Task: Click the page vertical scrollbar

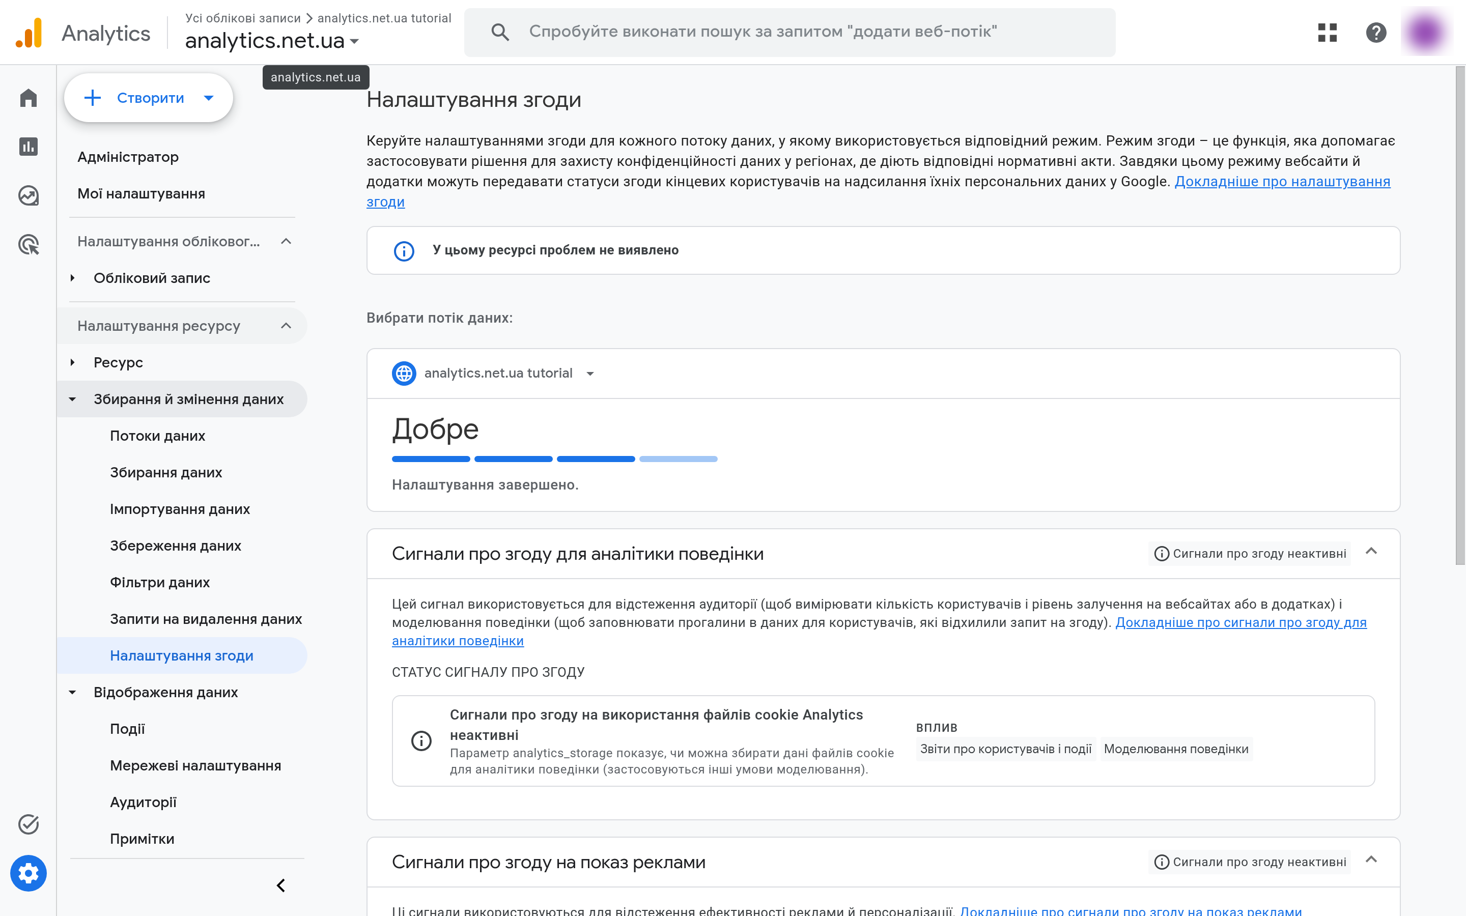Action: coord(1460,315)
